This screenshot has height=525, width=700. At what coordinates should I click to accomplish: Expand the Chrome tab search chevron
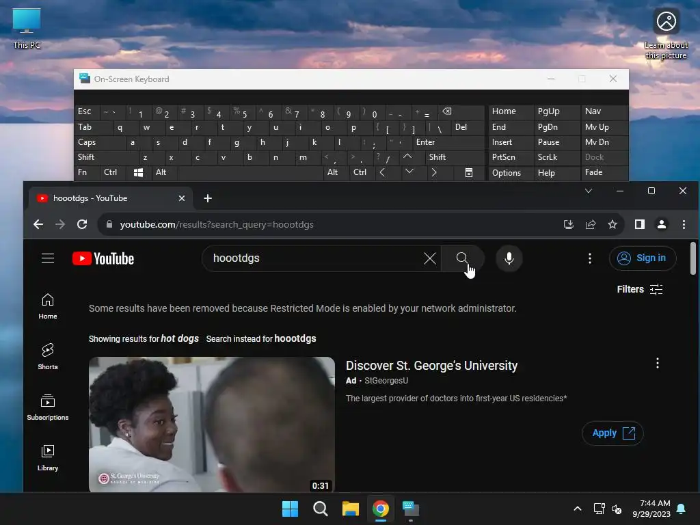pyautogui.click(x=589, y=191)
